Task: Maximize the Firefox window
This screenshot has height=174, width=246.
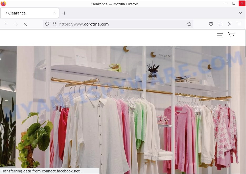Action: coord(234,3)
